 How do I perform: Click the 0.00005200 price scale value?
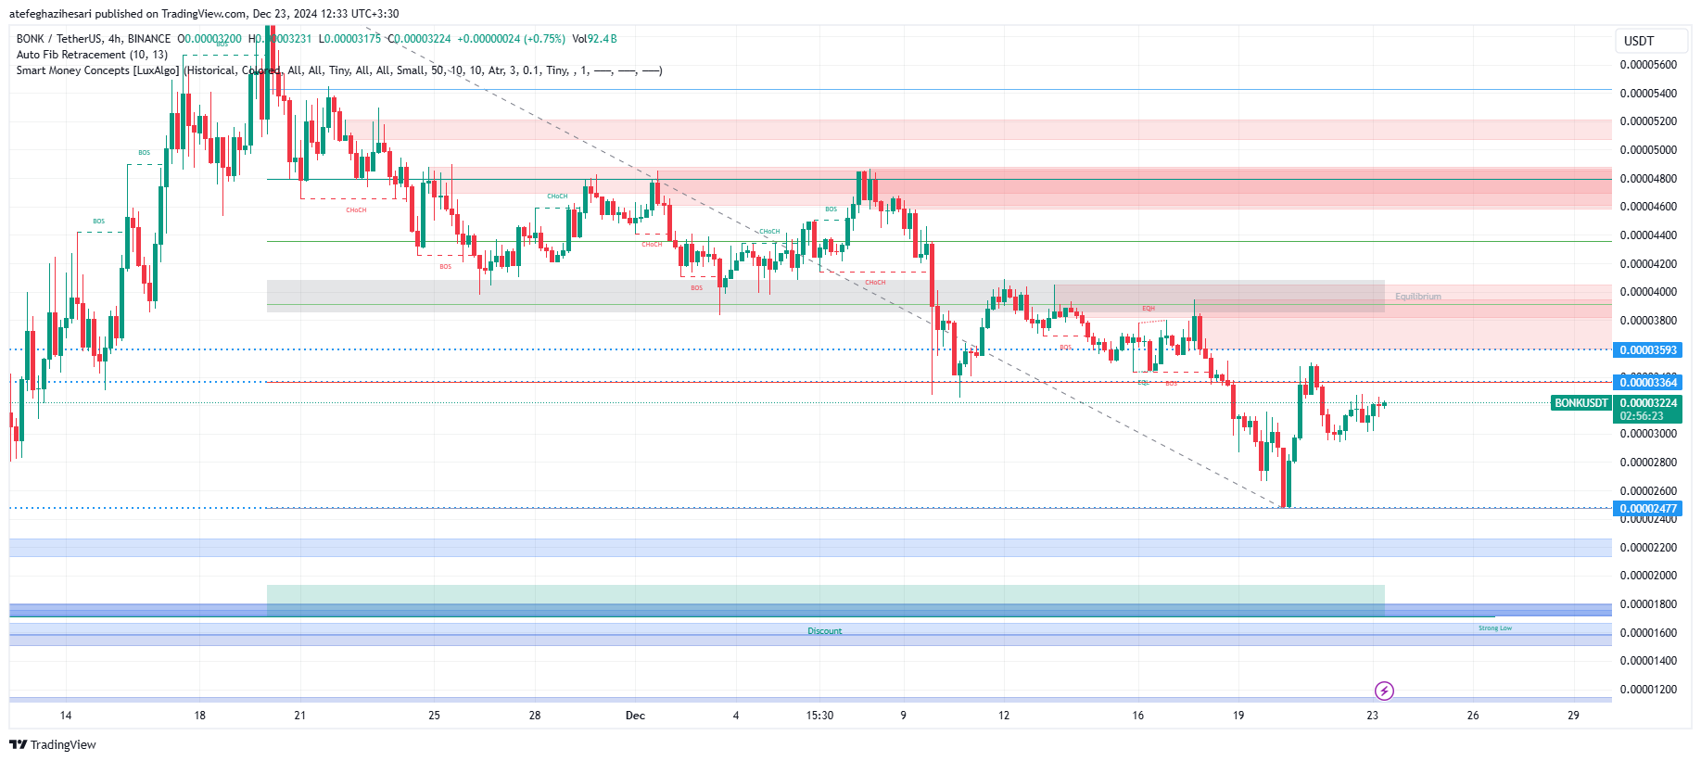[x=1648, y=121]
